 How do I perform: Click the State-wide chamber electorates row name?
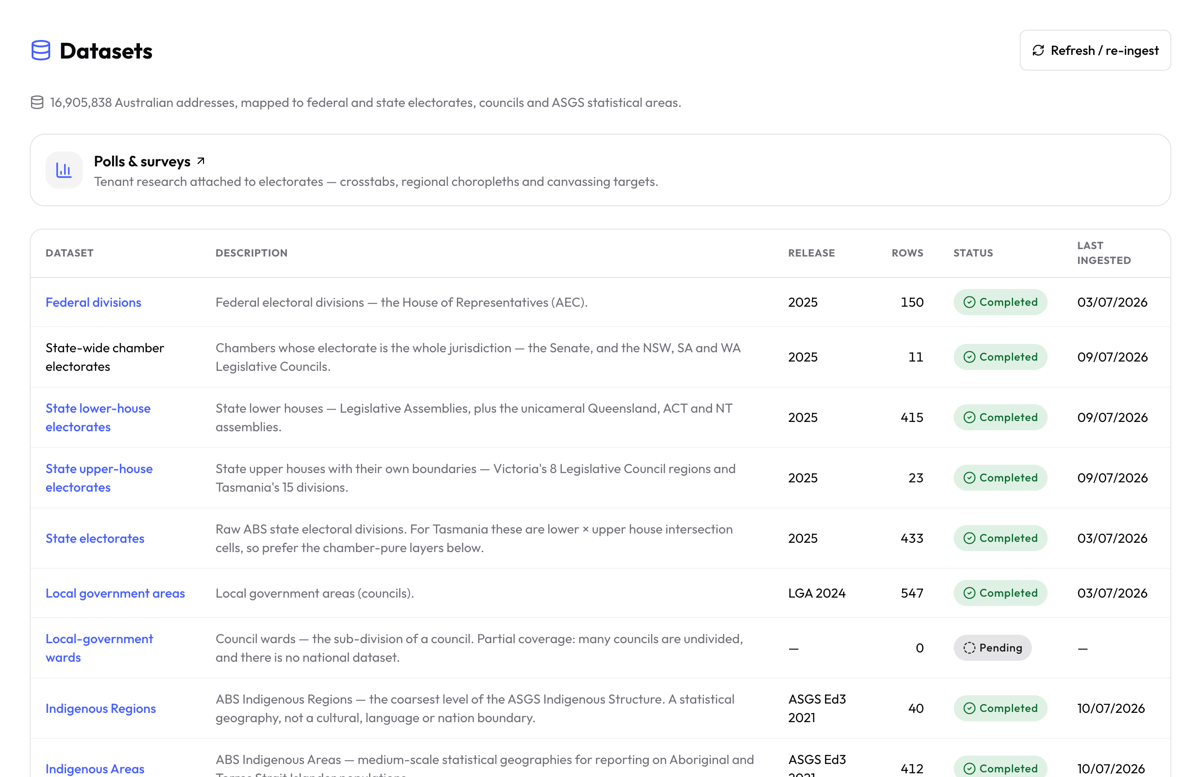point(105,357)
